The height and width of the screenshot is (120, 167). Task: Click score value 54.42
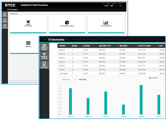coord(86,74)
